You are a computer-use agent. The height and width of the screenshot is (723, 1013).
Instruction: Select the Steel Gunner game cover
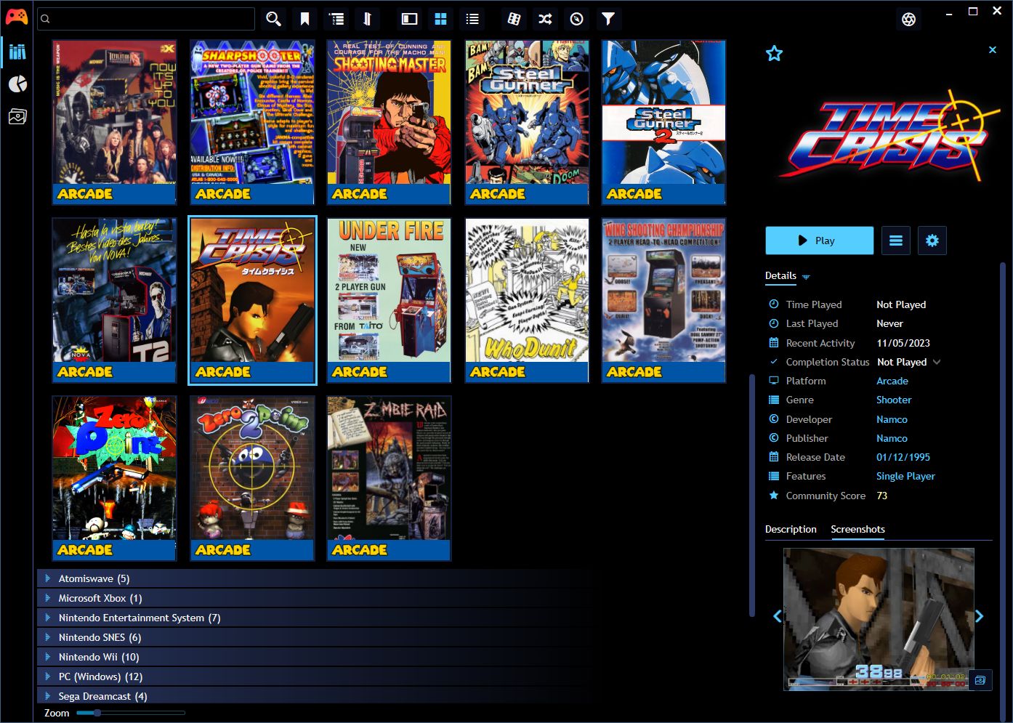[527, 122]
